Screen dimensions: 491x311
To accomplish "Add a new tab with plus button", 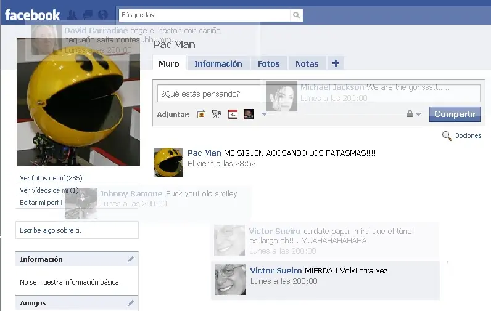I will click(336, 63).
